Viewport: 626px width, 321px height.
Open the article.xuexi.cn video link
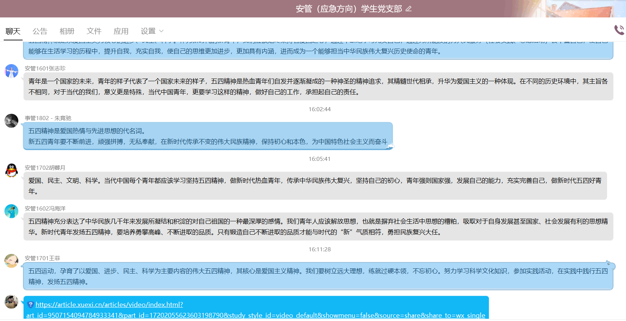point(109,305)
